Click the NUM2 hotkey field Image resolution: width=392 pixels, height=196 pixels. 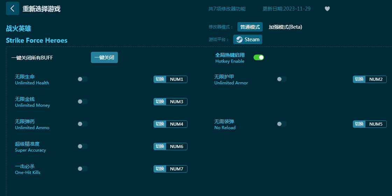(x=376, y=79)
